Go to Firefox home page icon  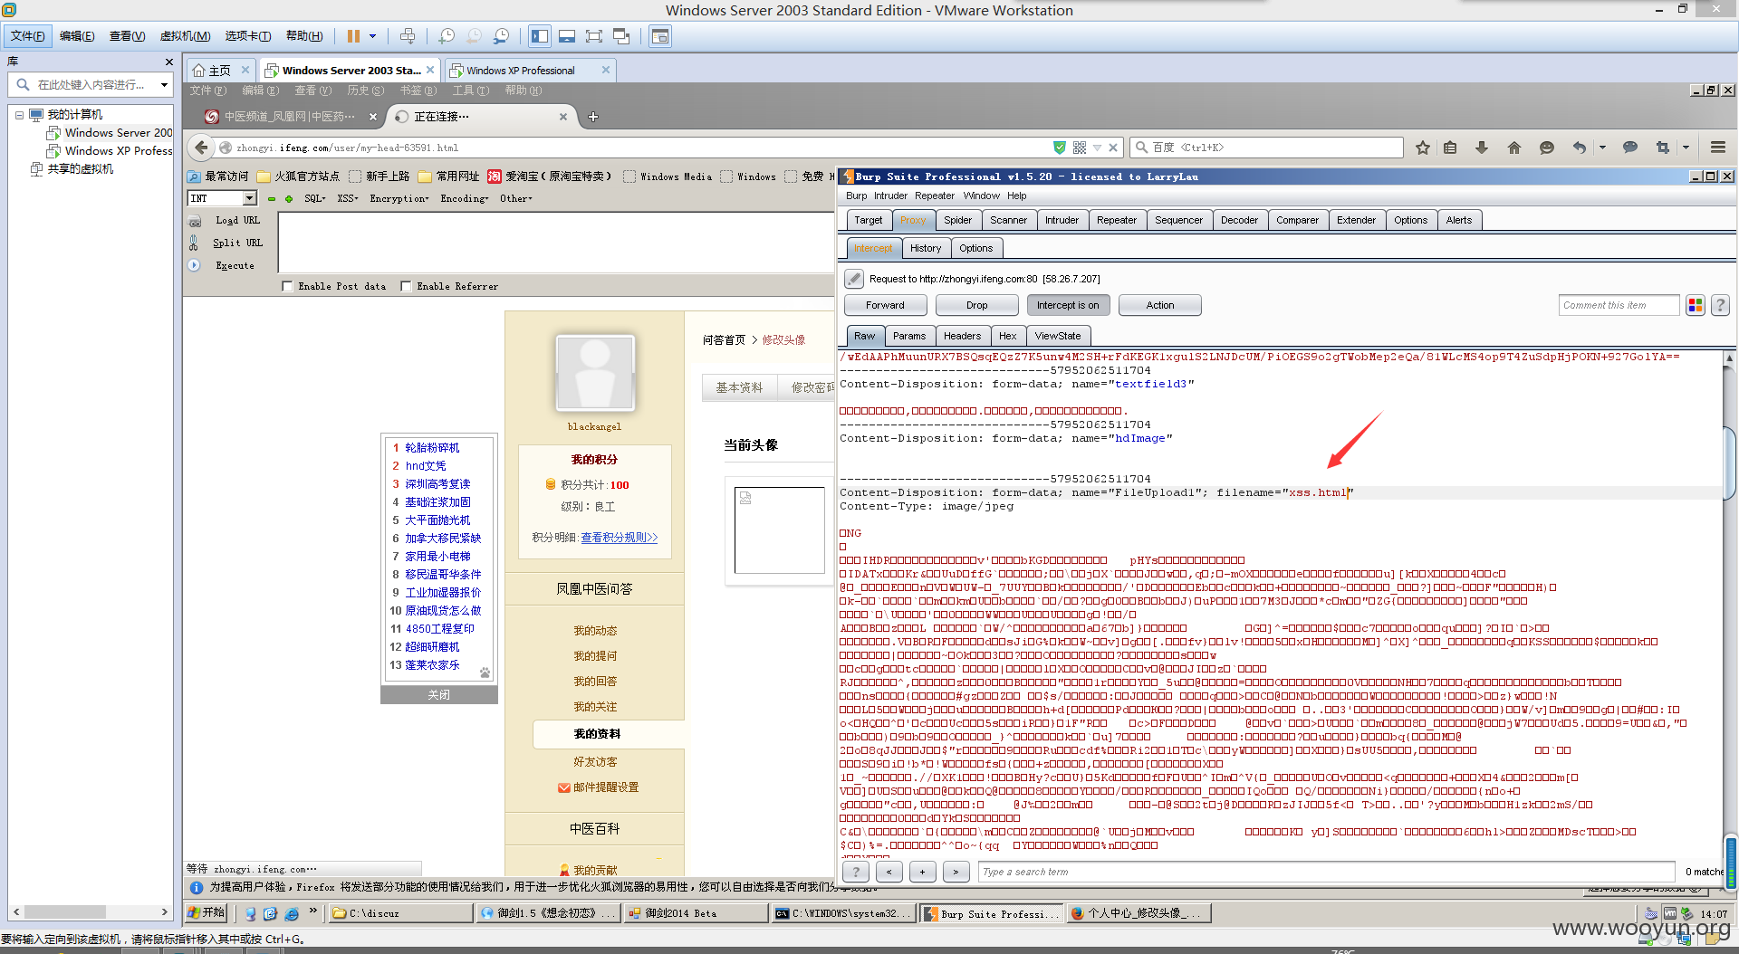coord(1514,148)
